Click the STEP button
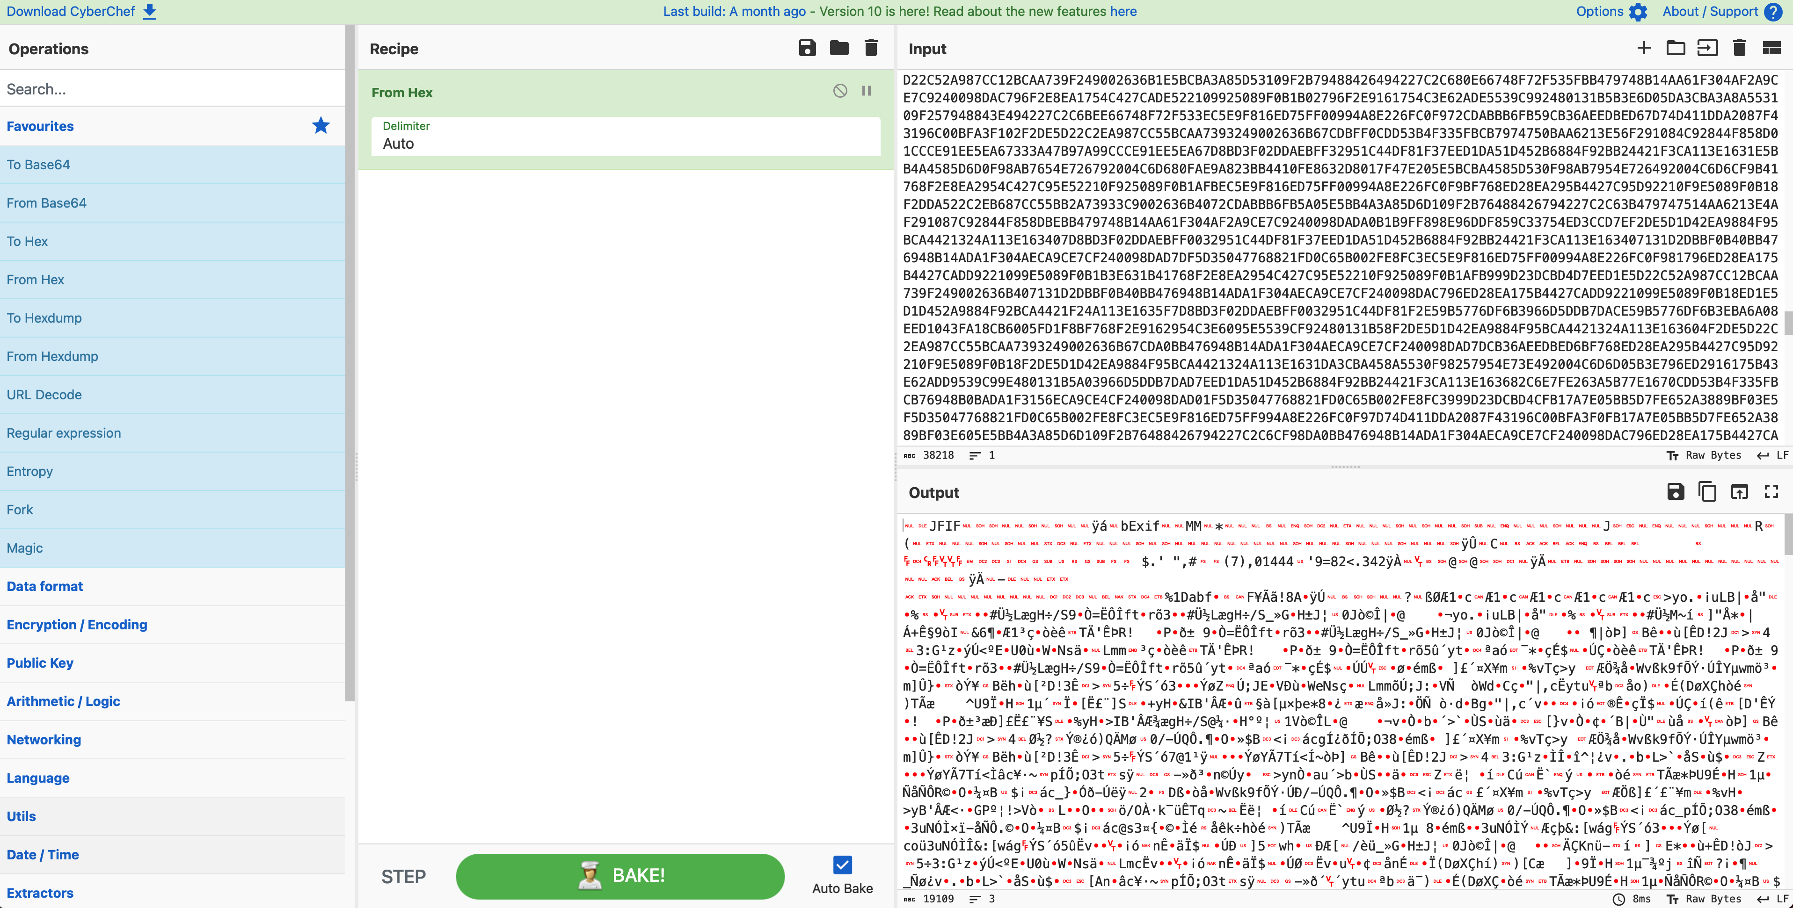 tap(403, 877)
